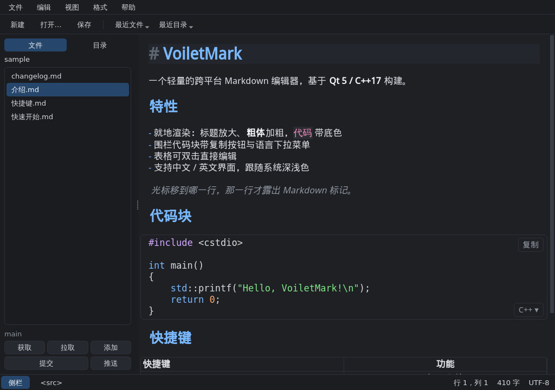Select changelog.md in the file list
Image resolution: width=555 pixels, height=390 pixels.
point(68,76)
